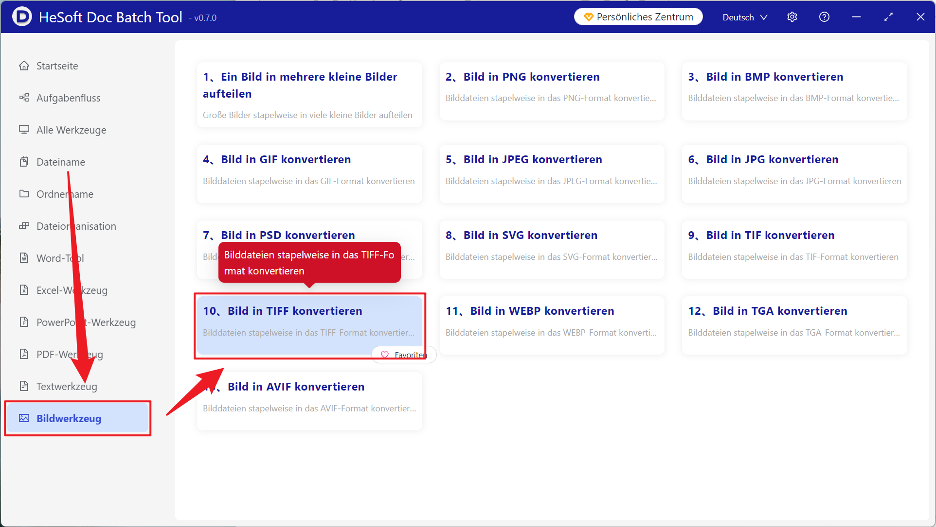Click the Dateiname clipboard icon
Viewport: 936px width, 527px height.
[24, 162]
